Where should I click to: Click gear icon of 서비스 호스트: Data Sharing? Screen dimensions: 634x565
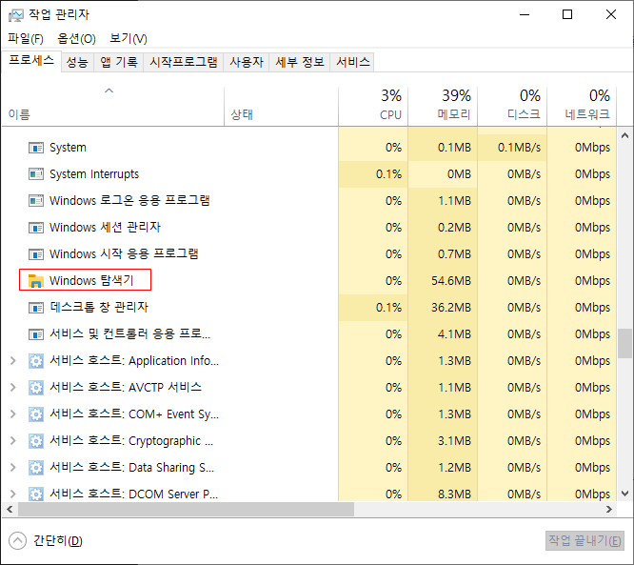36,468
